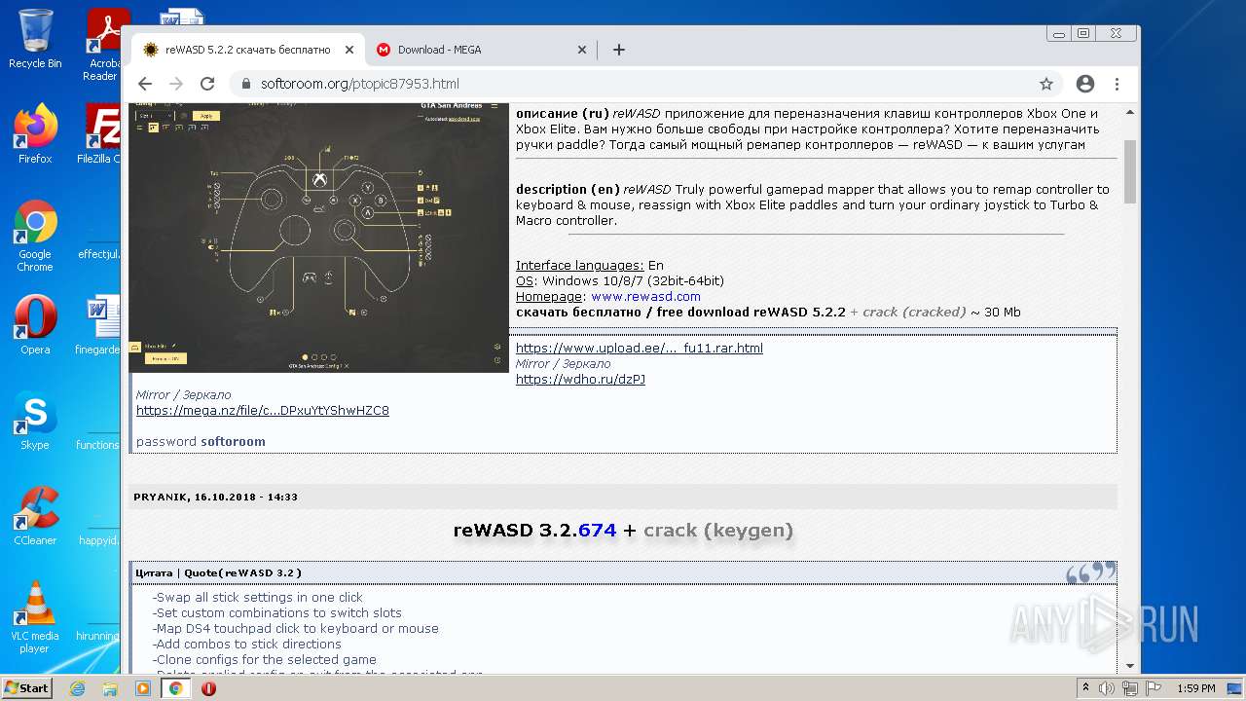Open the finegarde Word document icon
1246x701 pixels.
[x=98, y=324]
